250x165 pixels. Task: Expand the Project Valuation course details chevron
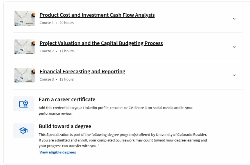234,47
